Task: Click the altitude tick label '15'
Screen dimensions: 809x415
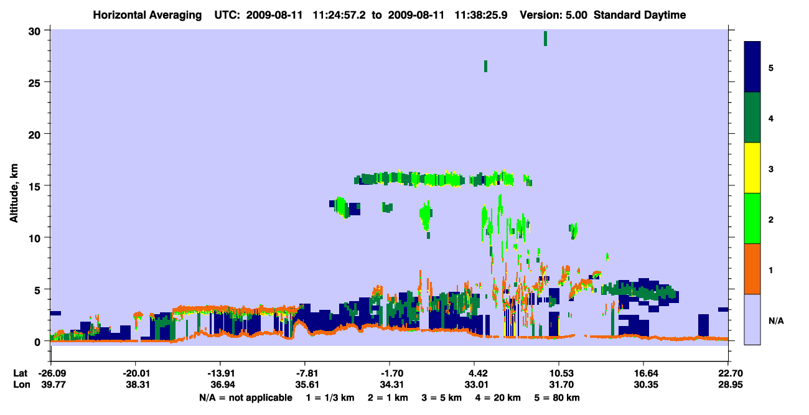Action: 36,186
